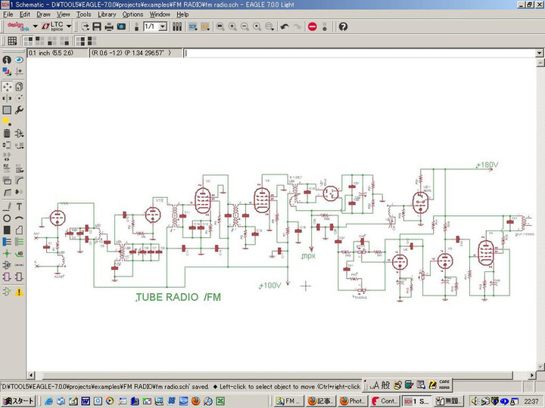
Task: Toggle the CAPS KANA indicator in language bar
Action: pyautogui.click(x=443, y=385)
